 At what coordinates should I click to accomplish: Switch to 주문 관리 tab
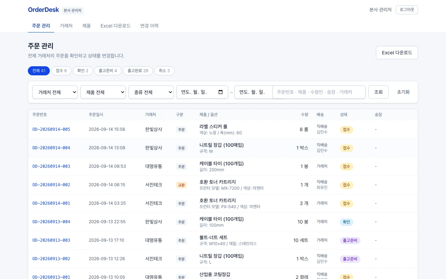pyautogui.click(x=41, y=26)
